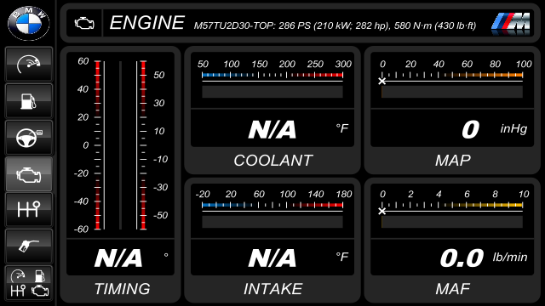The height and width of the screenshot is (306, 545).
Task: Open the steering wheel page
Action: (x=29, y=138)
